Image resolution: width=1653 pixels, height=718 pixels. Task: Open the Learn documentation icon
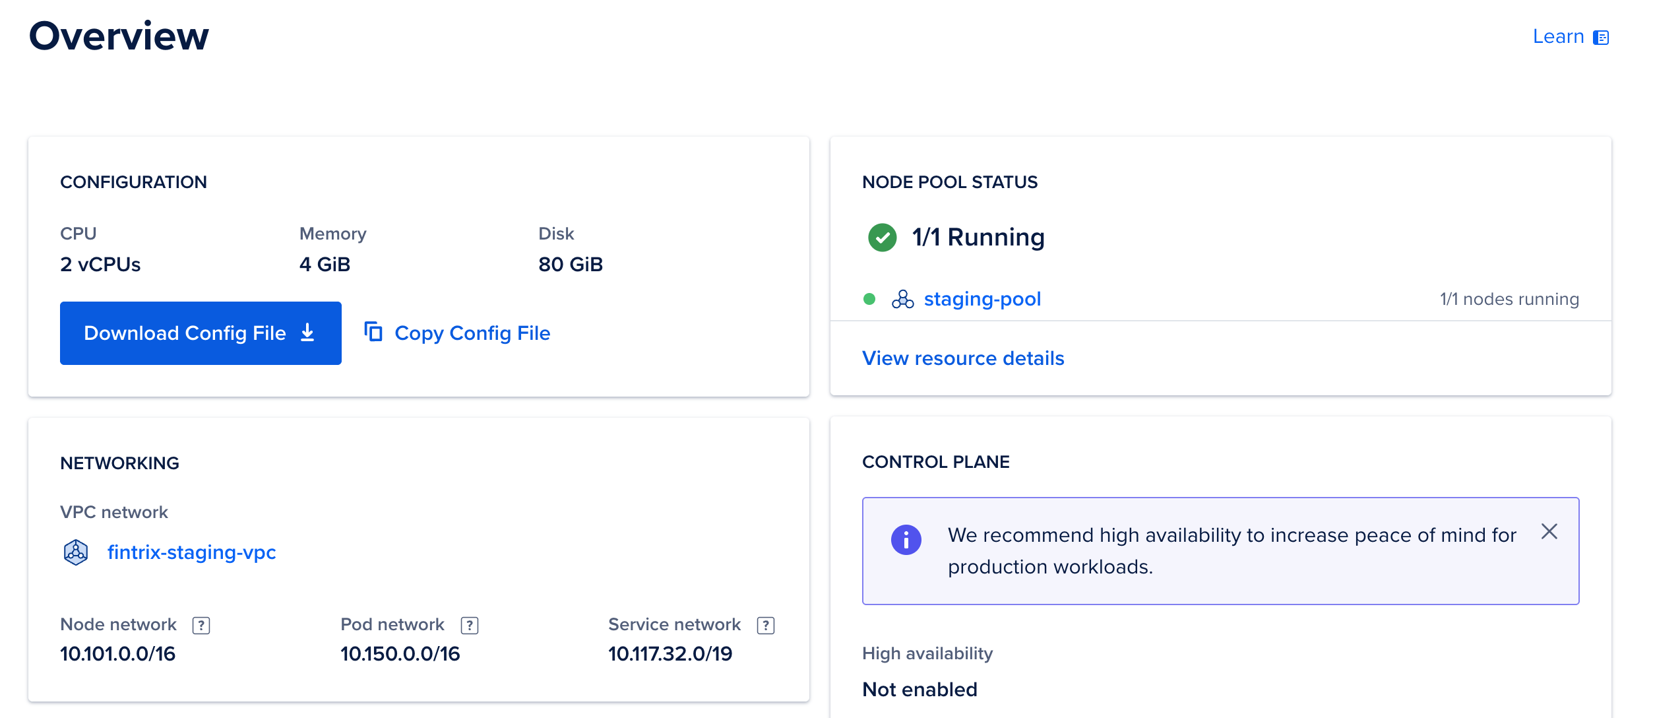pos(1601,38)
